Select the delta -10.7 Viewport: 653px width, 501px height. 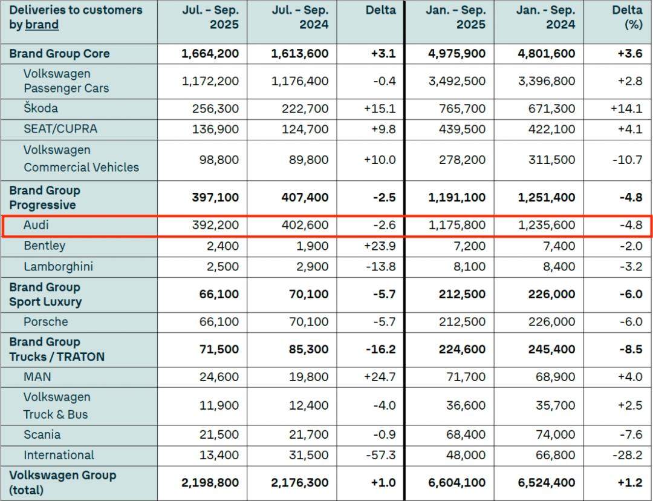pos(628,160)
